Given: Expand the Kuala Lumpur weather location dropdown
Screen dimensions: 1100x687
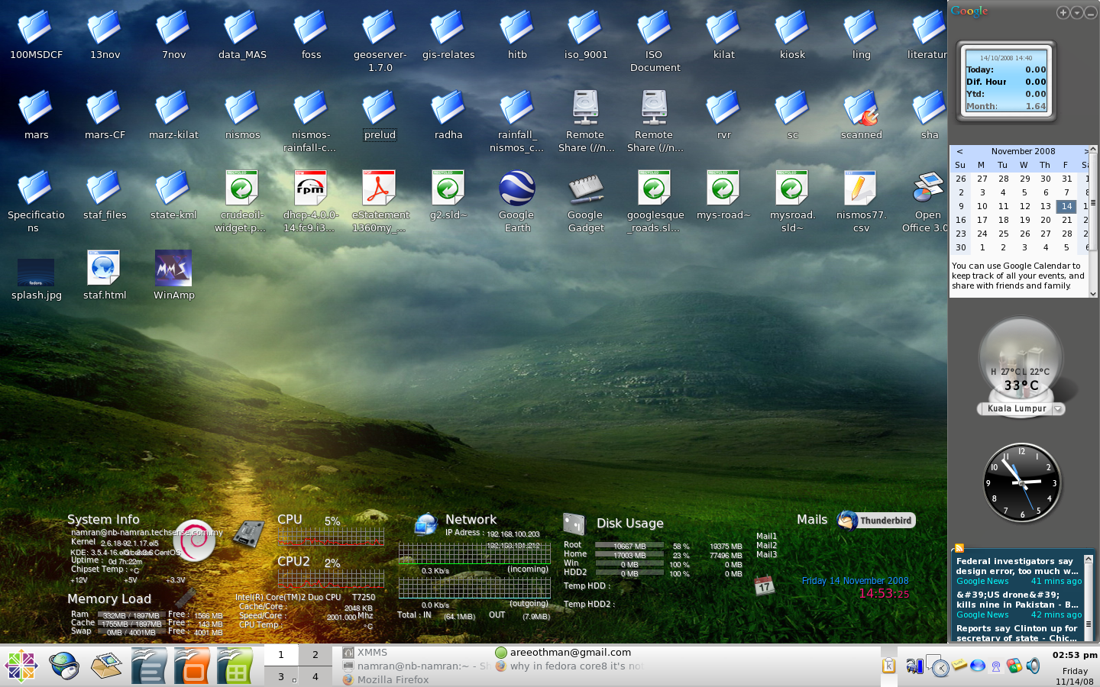Looking at the screenshot, I should coord(1058,409).
